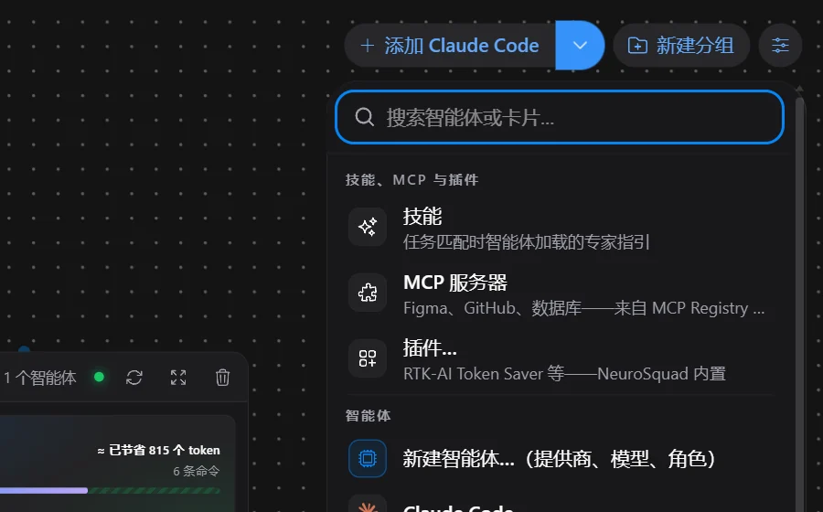
Task: Click the 1 个智能体 label
Action: coord(40,378)
